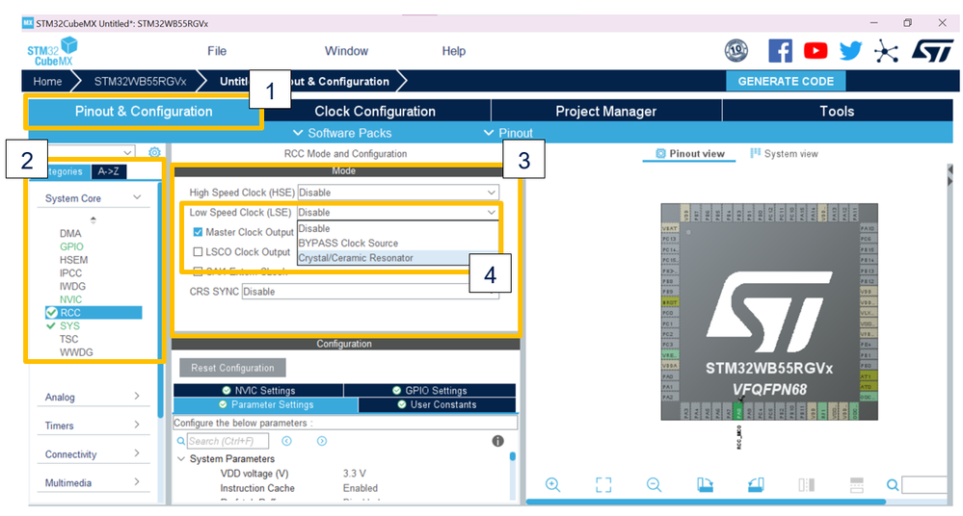The image size is (963, 516).
Task: Select SYS in System Core list
Action: click(69, 325)
